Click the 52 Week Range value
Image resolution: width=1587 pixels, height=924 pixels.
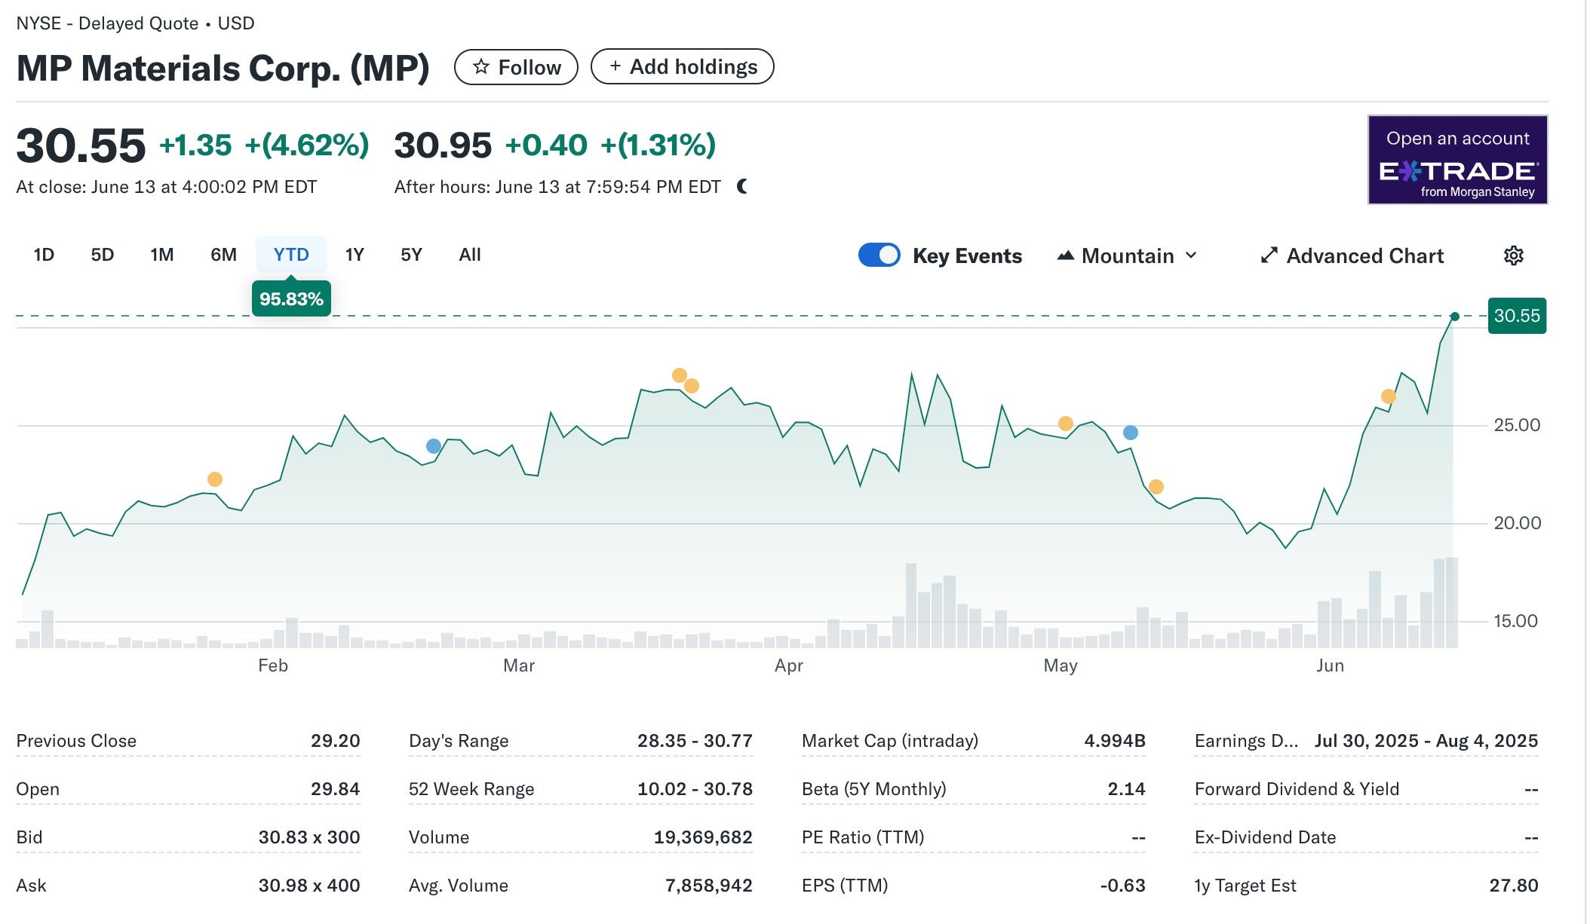695,789
